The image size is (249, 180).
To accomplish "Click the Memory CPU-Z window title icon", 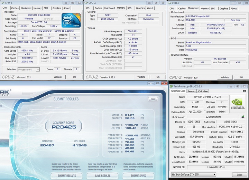I will coord(86,3).
